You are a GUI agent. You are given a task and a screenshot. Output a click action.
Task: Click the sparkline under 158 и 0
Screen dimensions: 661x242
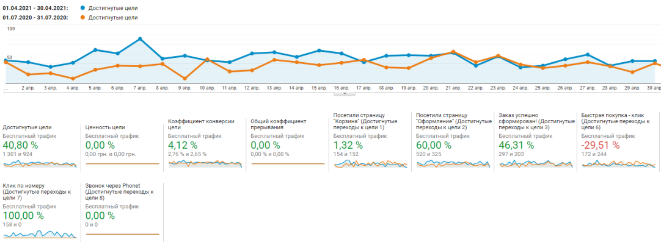click(40, 234)
